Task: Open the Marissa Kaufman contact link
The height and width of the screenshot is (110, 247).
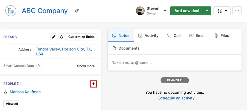Action: coord(25,92)
